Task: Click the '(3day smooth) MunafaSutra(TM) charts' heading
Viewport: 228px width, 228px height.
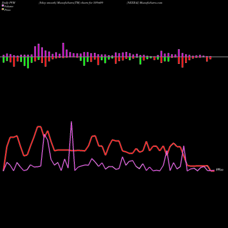Action: click(x=71, y=3)
